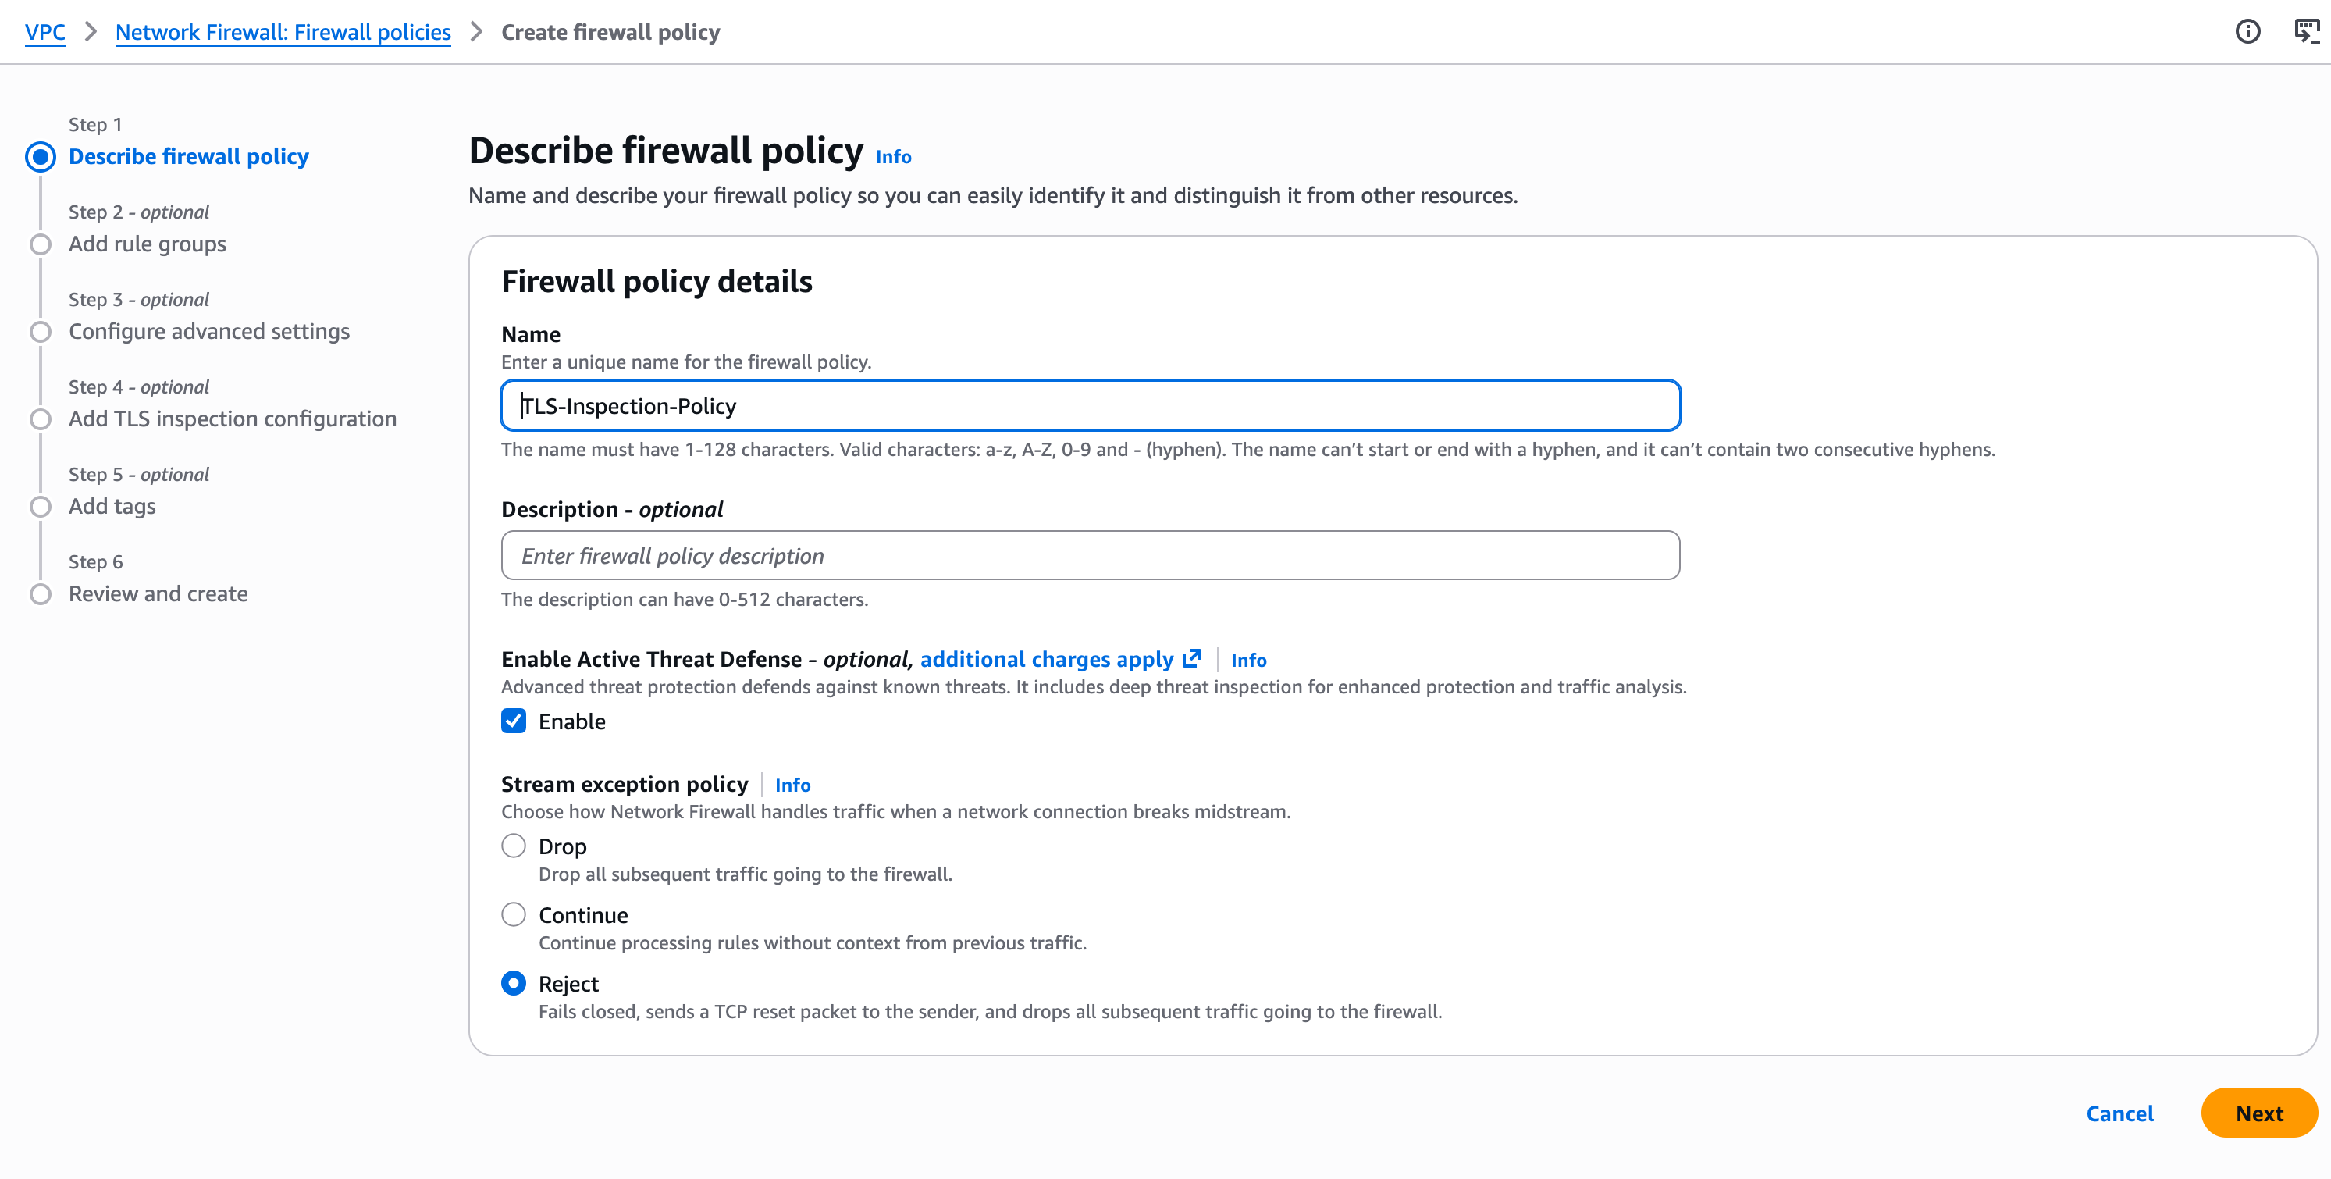Uncheck the Enable Active Threat Defense checkbox
This screenshot has height=1179, width=2331.
(x=514, y=721)
